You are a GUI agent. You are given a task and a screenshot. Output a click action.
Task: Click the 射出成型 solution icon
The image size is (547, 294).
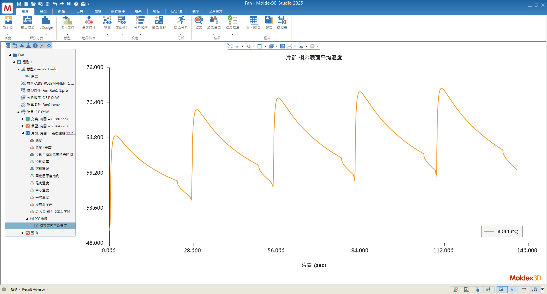(27, 21)
